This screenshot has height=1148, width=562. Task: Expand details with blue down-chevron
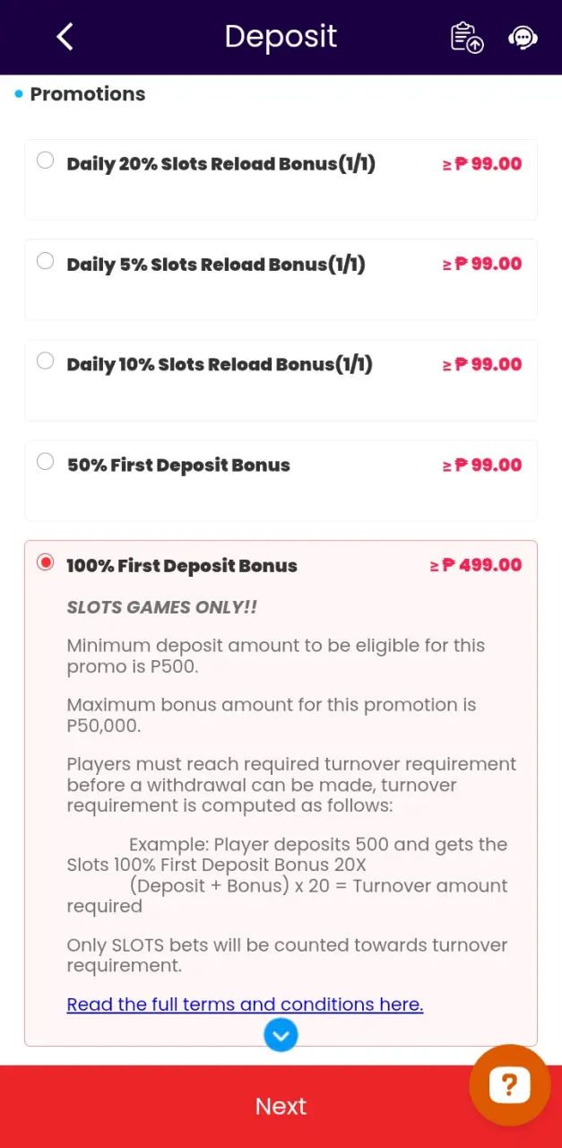[x=281, y=1035]
